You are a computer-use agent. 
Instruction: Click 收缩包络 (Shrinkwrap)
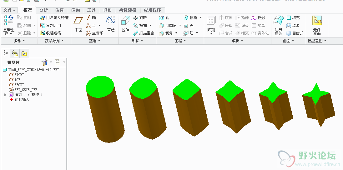51,33
